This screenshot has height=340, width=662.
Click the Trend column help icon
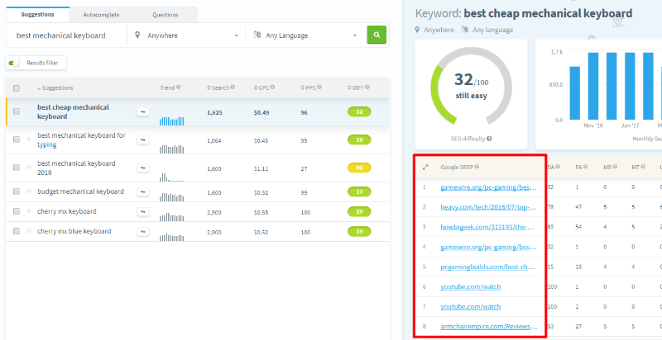pyautogui.click(x=179, y=87)
